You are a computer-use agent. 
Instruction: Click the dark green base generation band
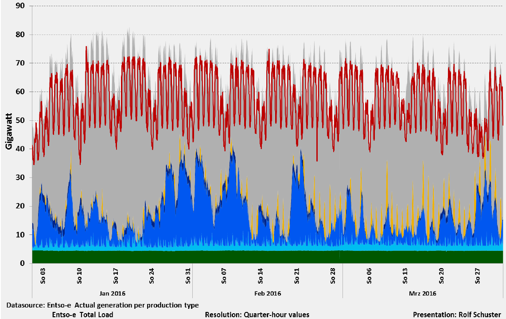[x=268, y=257]
